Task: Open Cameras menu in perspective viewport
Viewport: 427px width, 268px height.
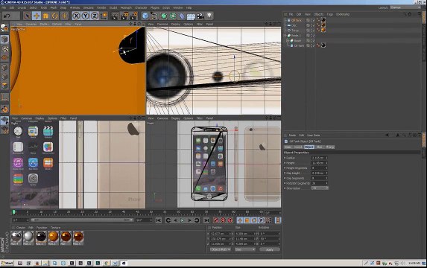Action: 31,24
